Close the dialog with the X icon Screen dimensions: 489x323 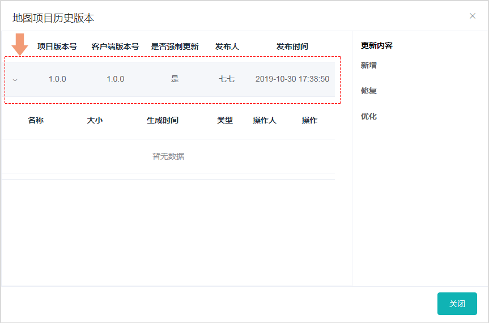pos(473,16)
